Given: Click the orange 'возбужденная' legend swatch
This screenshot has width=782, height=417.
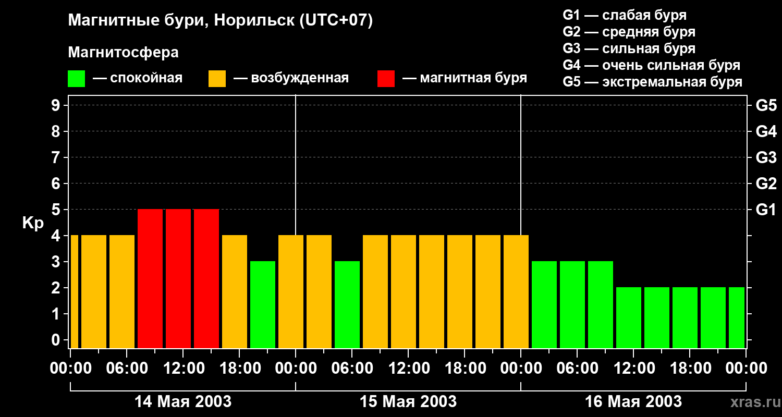Looking at the screenshot, I should tap(217, 79).
